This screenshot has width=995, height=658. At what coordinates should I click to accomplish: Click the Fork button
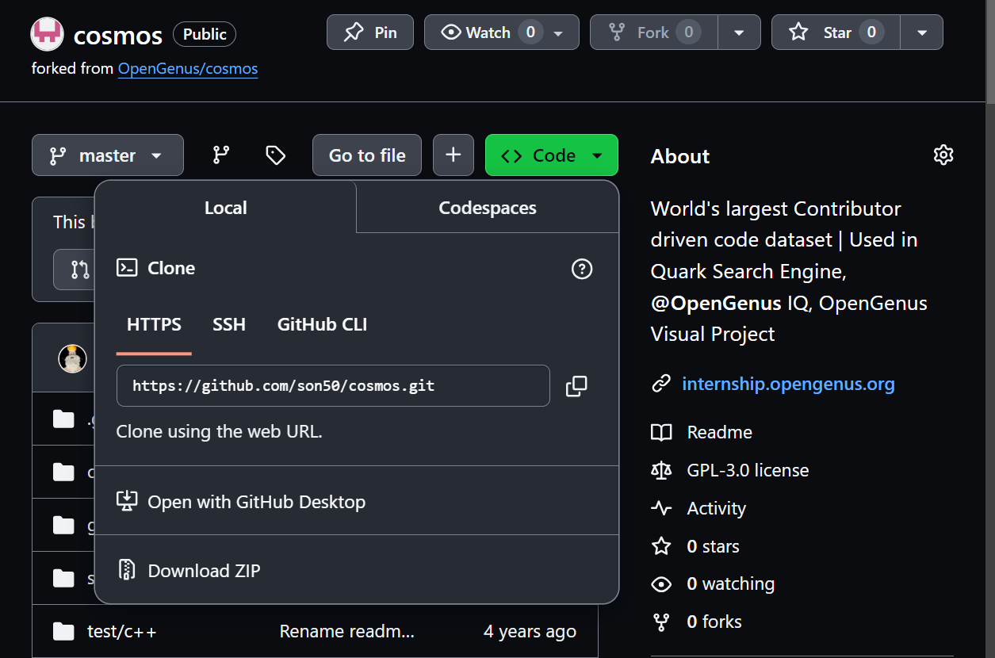click(654, 33)
